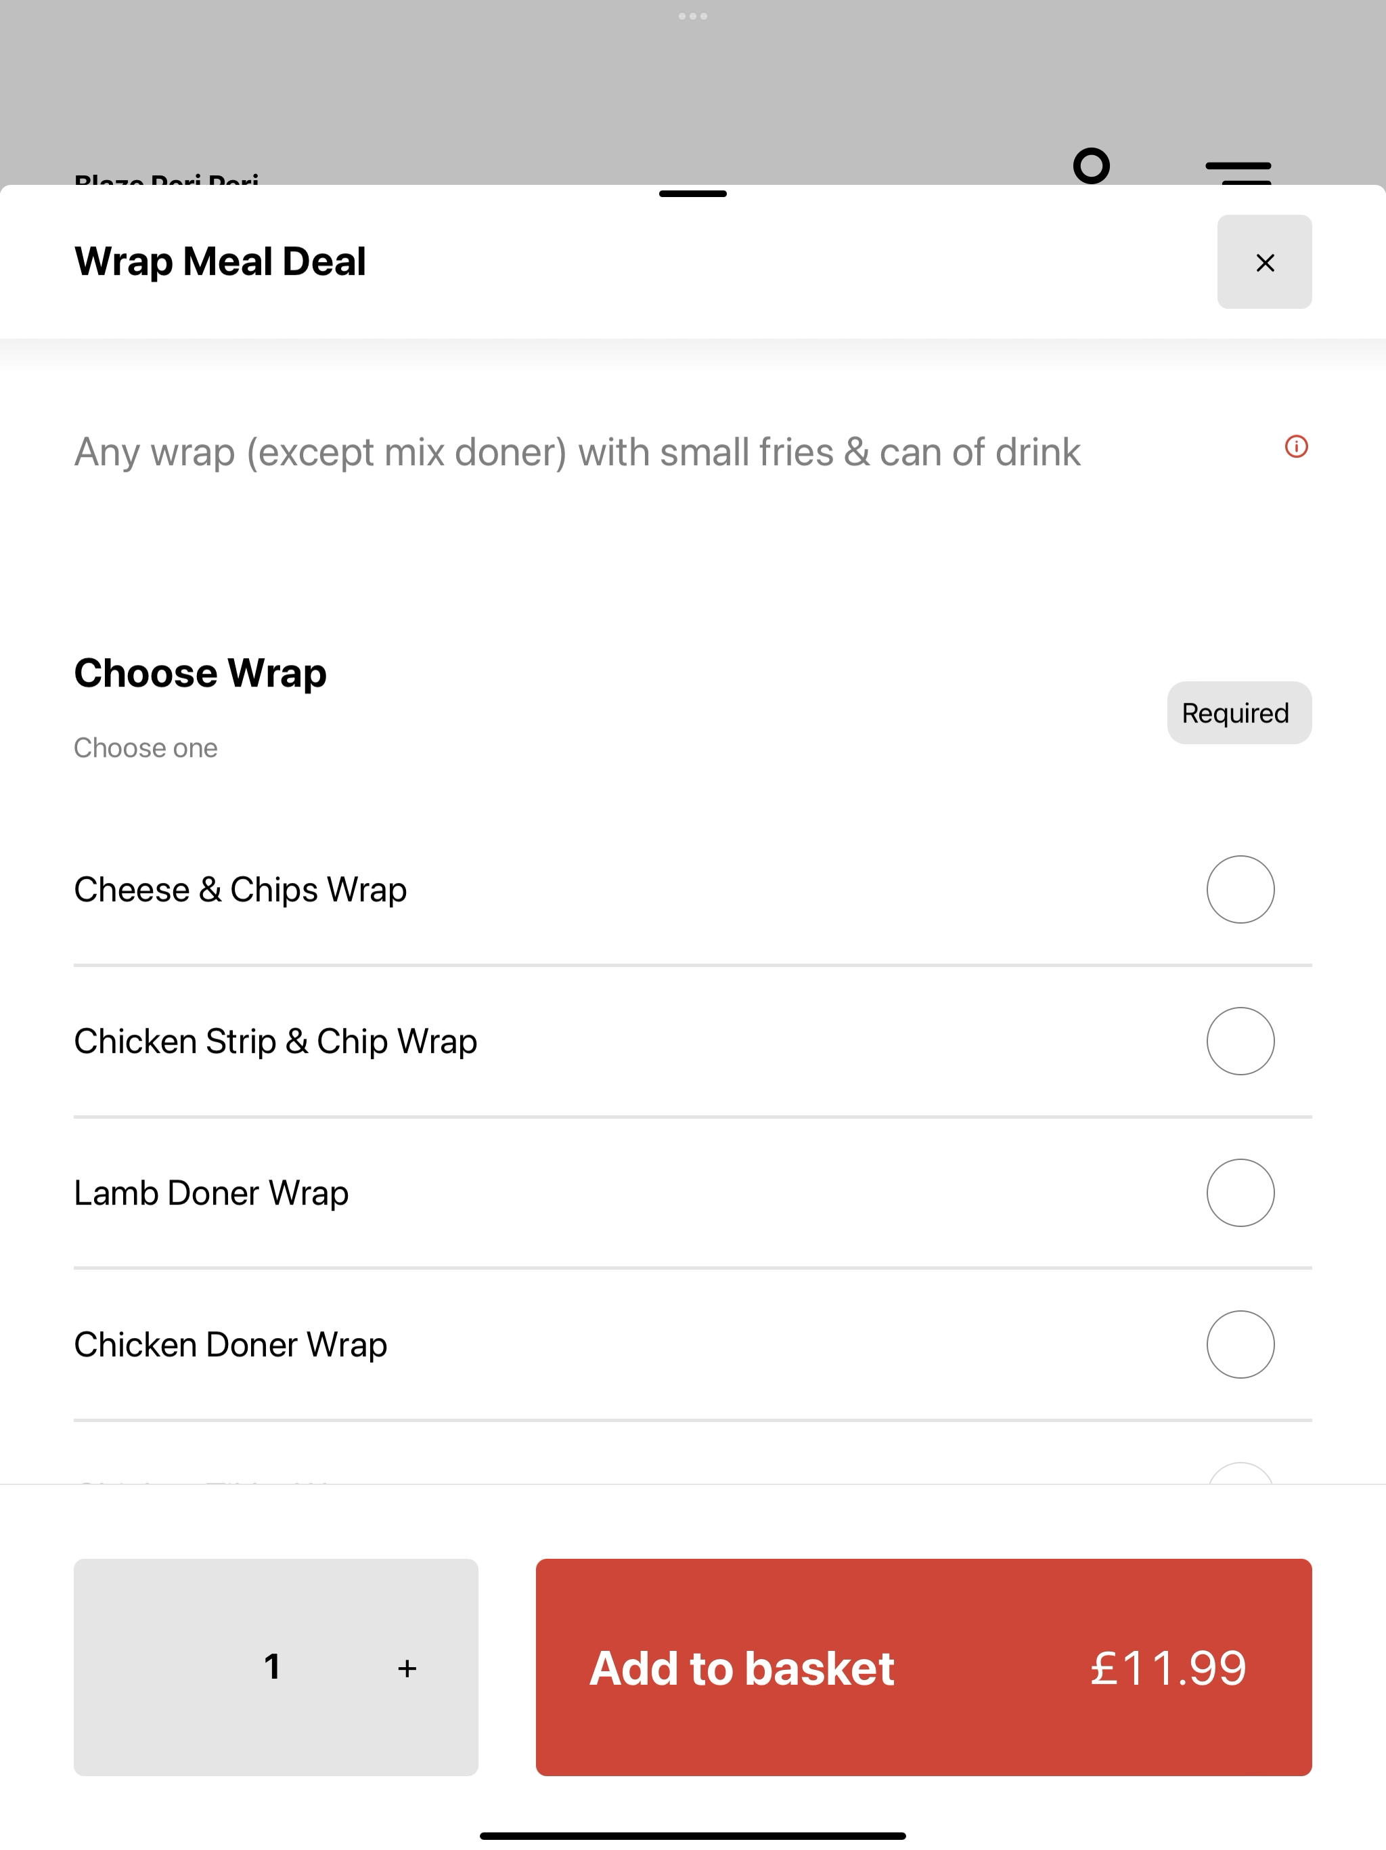Close the Wrap Meal Deal sheet
The height and width of the screenshot is (1850, 1386).
click(x=1264, y=262)
